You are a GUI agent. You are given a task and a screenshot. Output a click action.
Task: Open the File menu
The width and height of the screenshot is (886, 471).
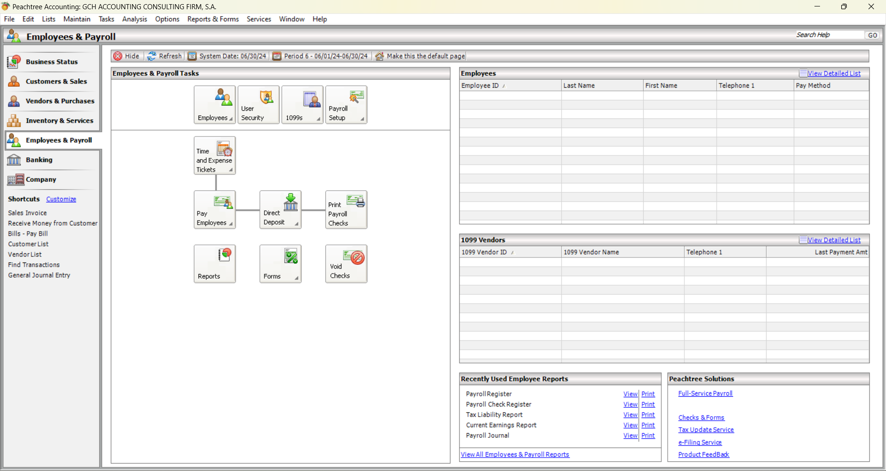[9, 19]
